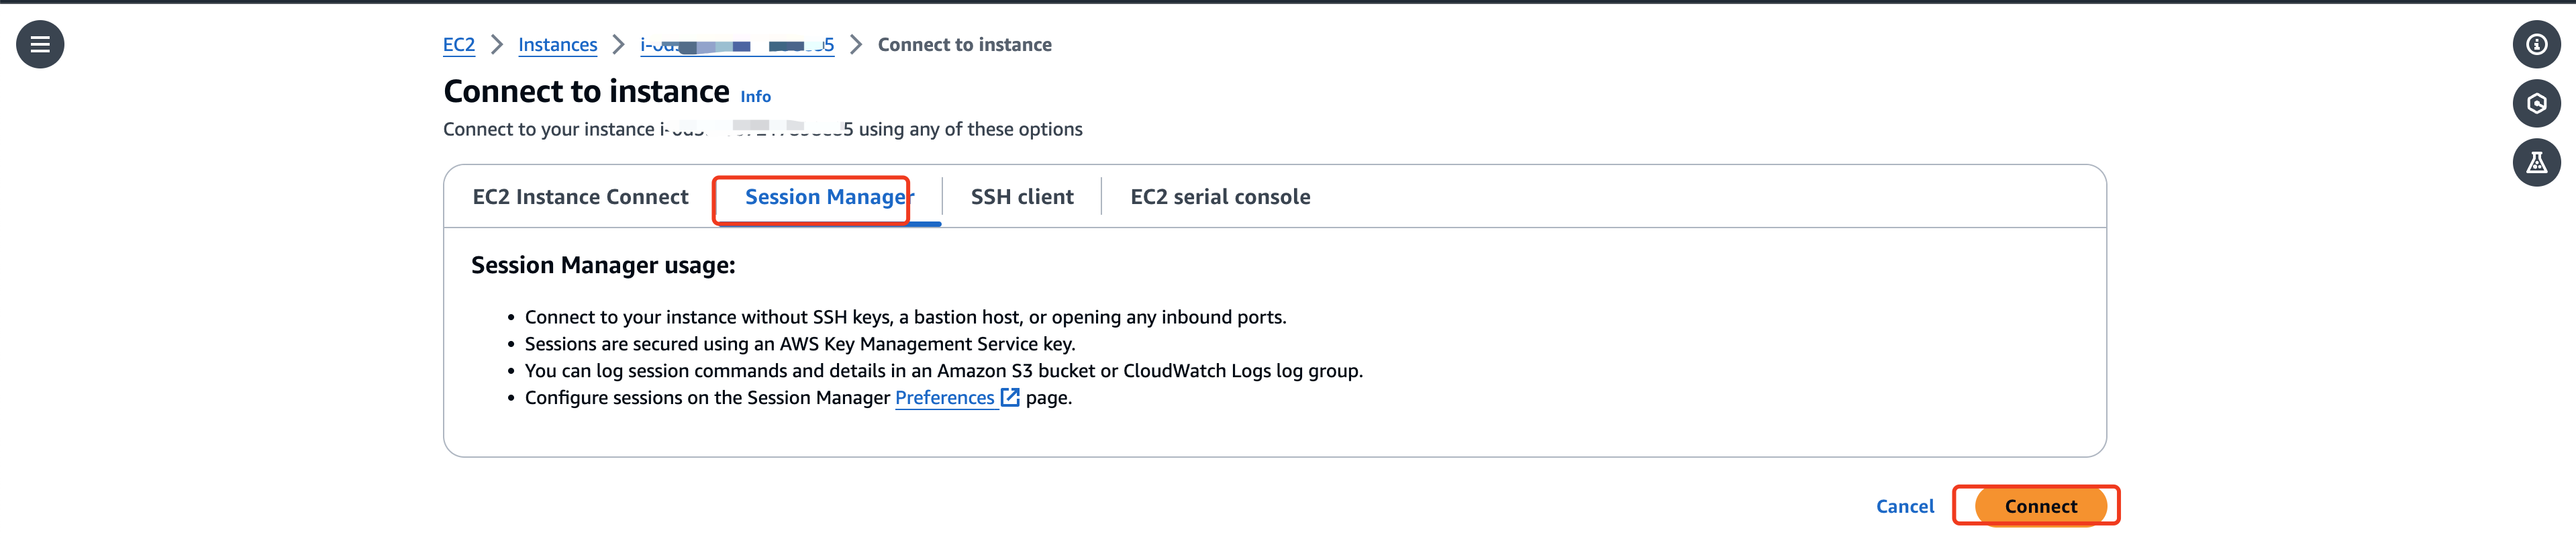Screen dimensions: 2576x545
Task: Click the Session Manager usage heading
Action: (603, 265)
